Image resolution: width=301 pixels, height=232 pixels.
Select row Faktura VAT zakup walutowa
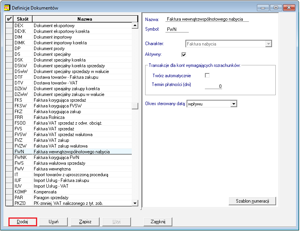click(72, 146)
